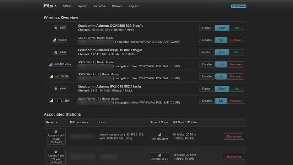Remove PiLynk US network on radio1
293x165 pixels.
point(235,76)
